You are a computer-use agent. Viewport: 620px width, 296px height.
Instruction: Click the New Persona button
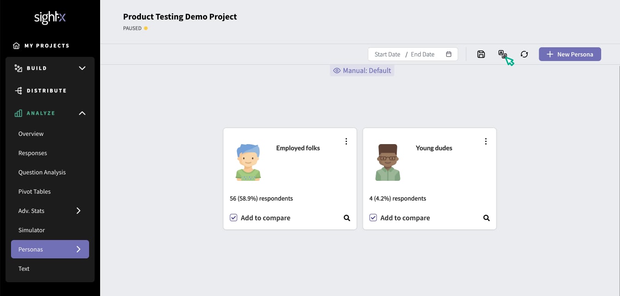[x=569, y=54]
